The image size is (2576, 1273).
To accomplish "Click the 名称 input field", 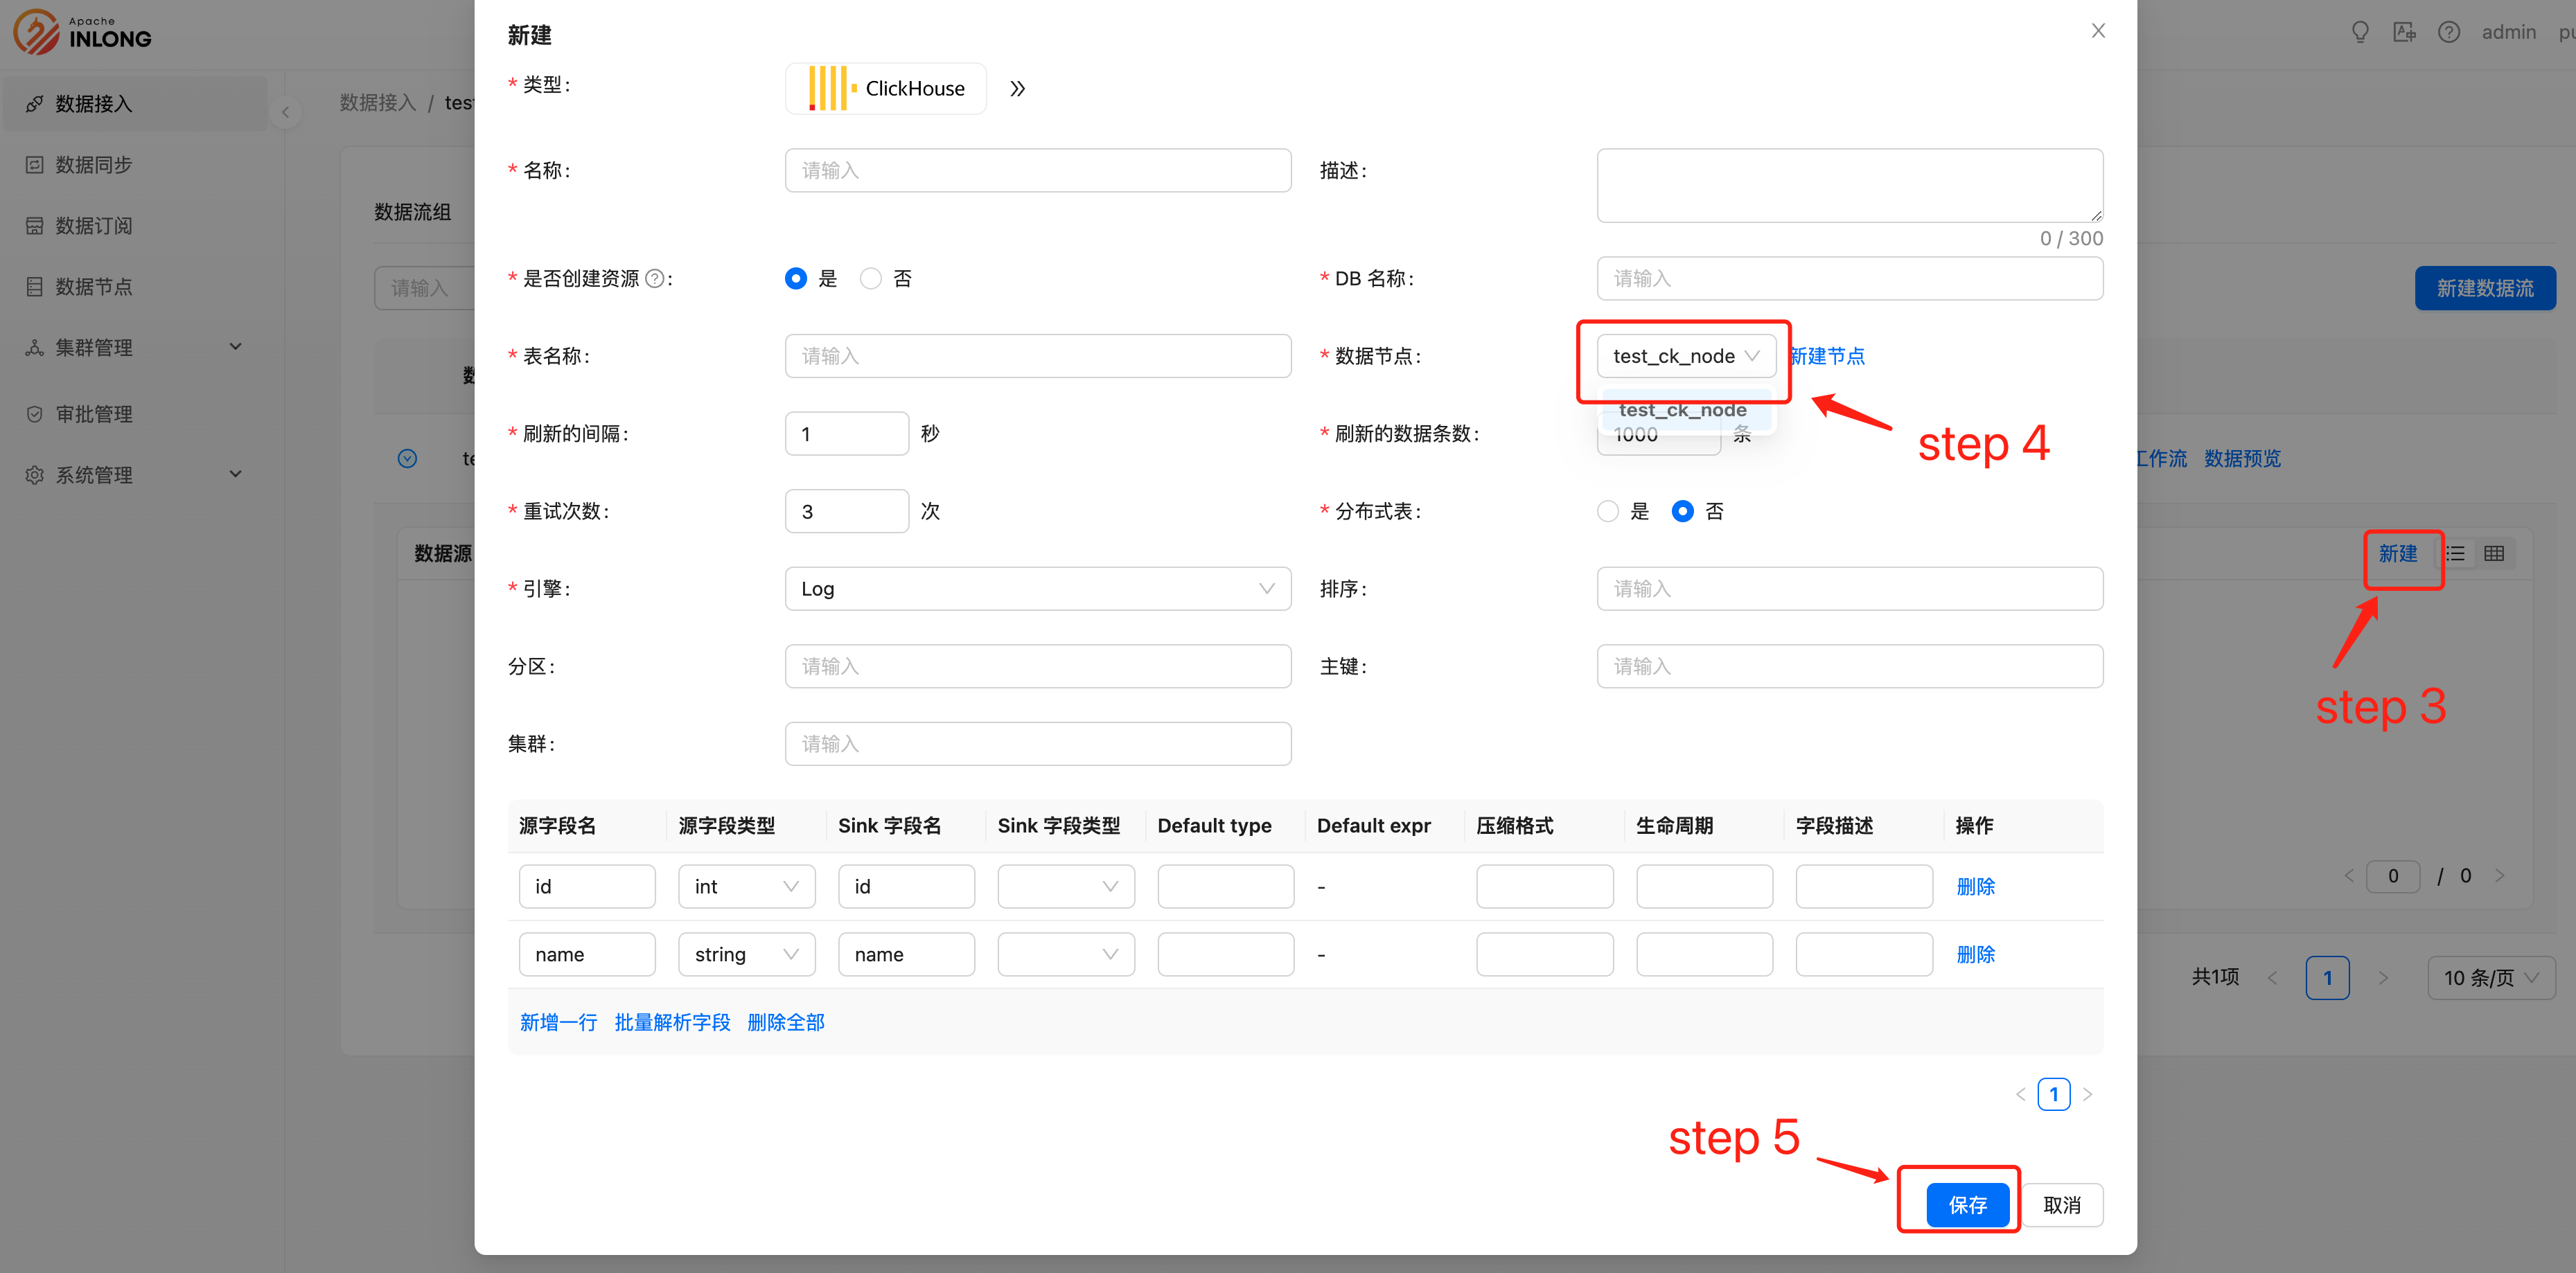I will pos(1037,171).
